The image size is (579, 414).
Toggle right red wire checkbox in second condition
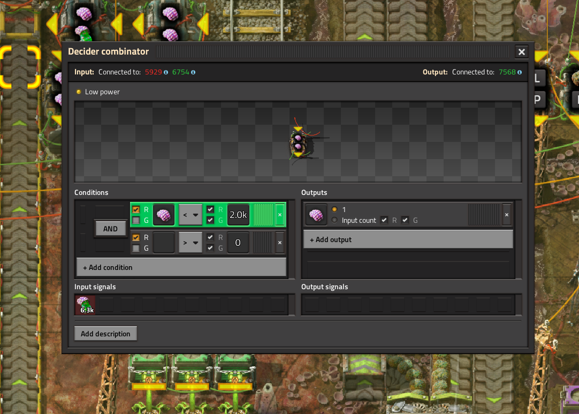coord(210,237)
